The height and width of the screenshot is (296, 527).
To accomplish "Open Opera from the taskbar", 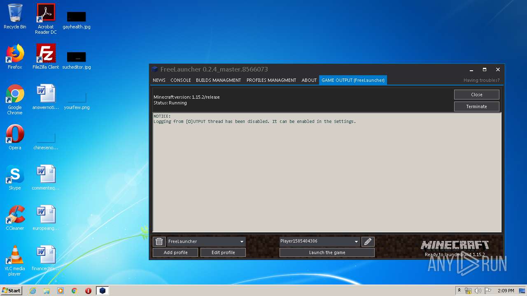I will (x=88, y=291).
